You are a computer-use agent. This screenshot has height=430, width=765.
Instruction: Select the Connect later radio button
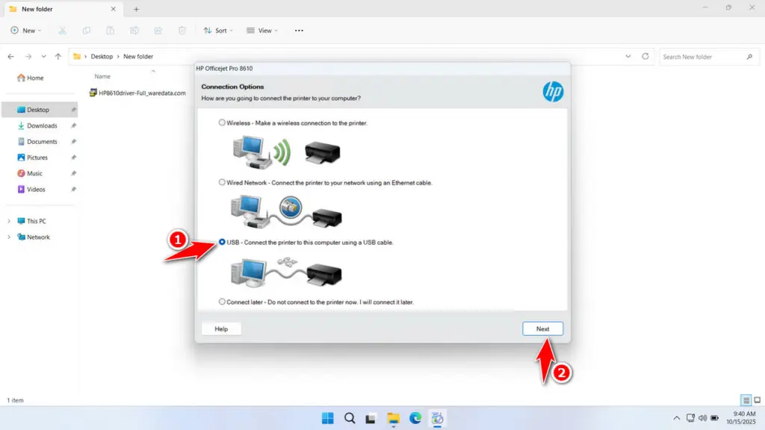222,301
